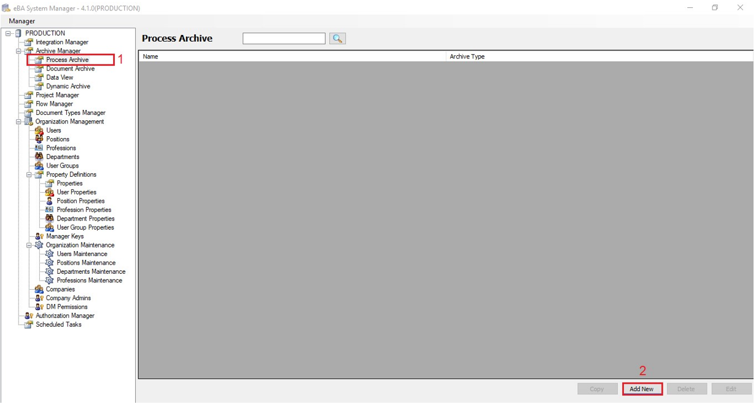Select Process Archive in the tree
Image resolution: width=756 pixels, height=404 pixels.
[x=68, y=60]
